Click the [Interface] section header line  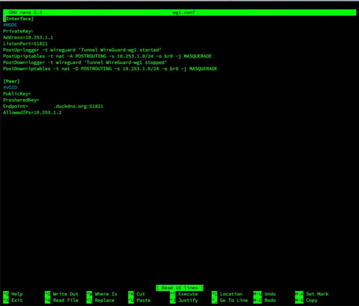[x=18, y=19]
